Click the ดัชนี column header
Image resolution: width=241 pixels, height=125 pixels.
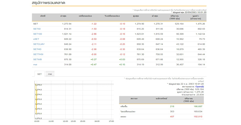point(43,16)
